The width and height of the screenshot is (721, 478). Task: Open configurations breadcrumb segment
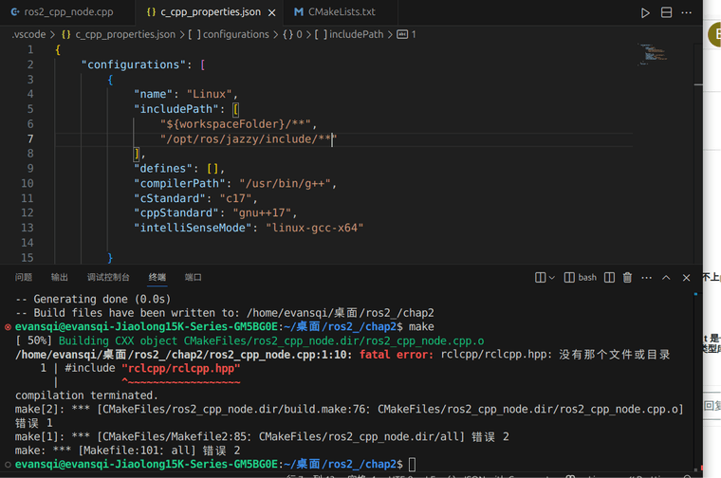pos(229,34)
